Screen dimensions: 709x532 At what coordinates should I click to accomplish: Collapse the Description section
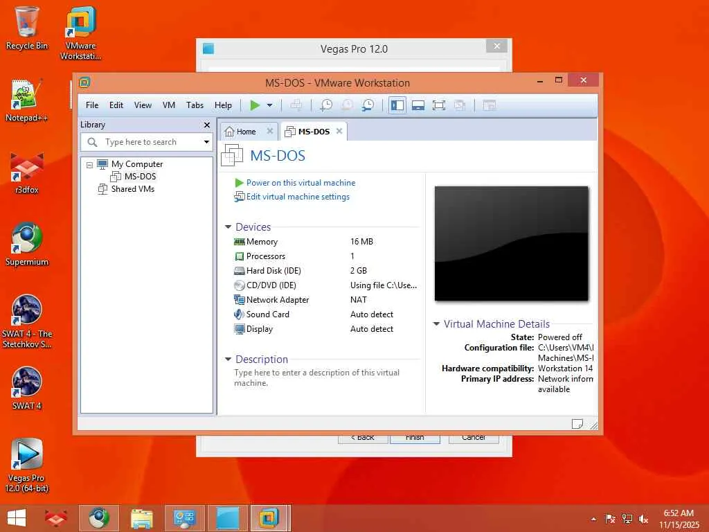pos(228,360)
